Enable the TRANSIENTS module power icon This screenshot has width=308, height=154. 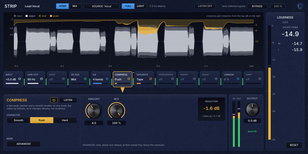click(x=172, y=79)
